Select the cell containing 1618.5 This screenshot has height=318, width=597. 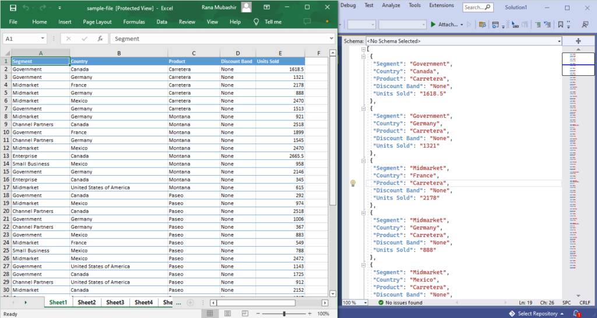pos(280,69)
